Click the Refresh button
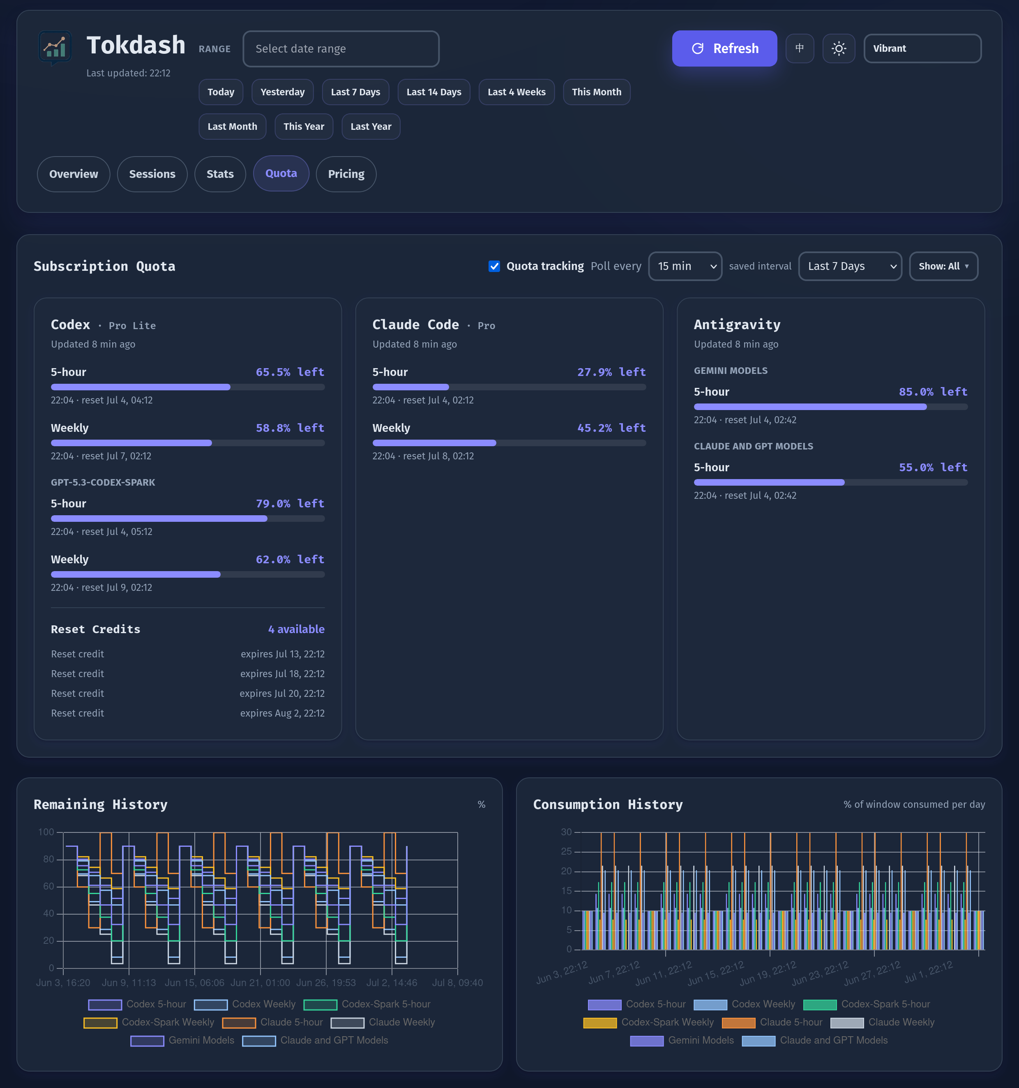The image size is (1019, 1088). click(724, 48)
